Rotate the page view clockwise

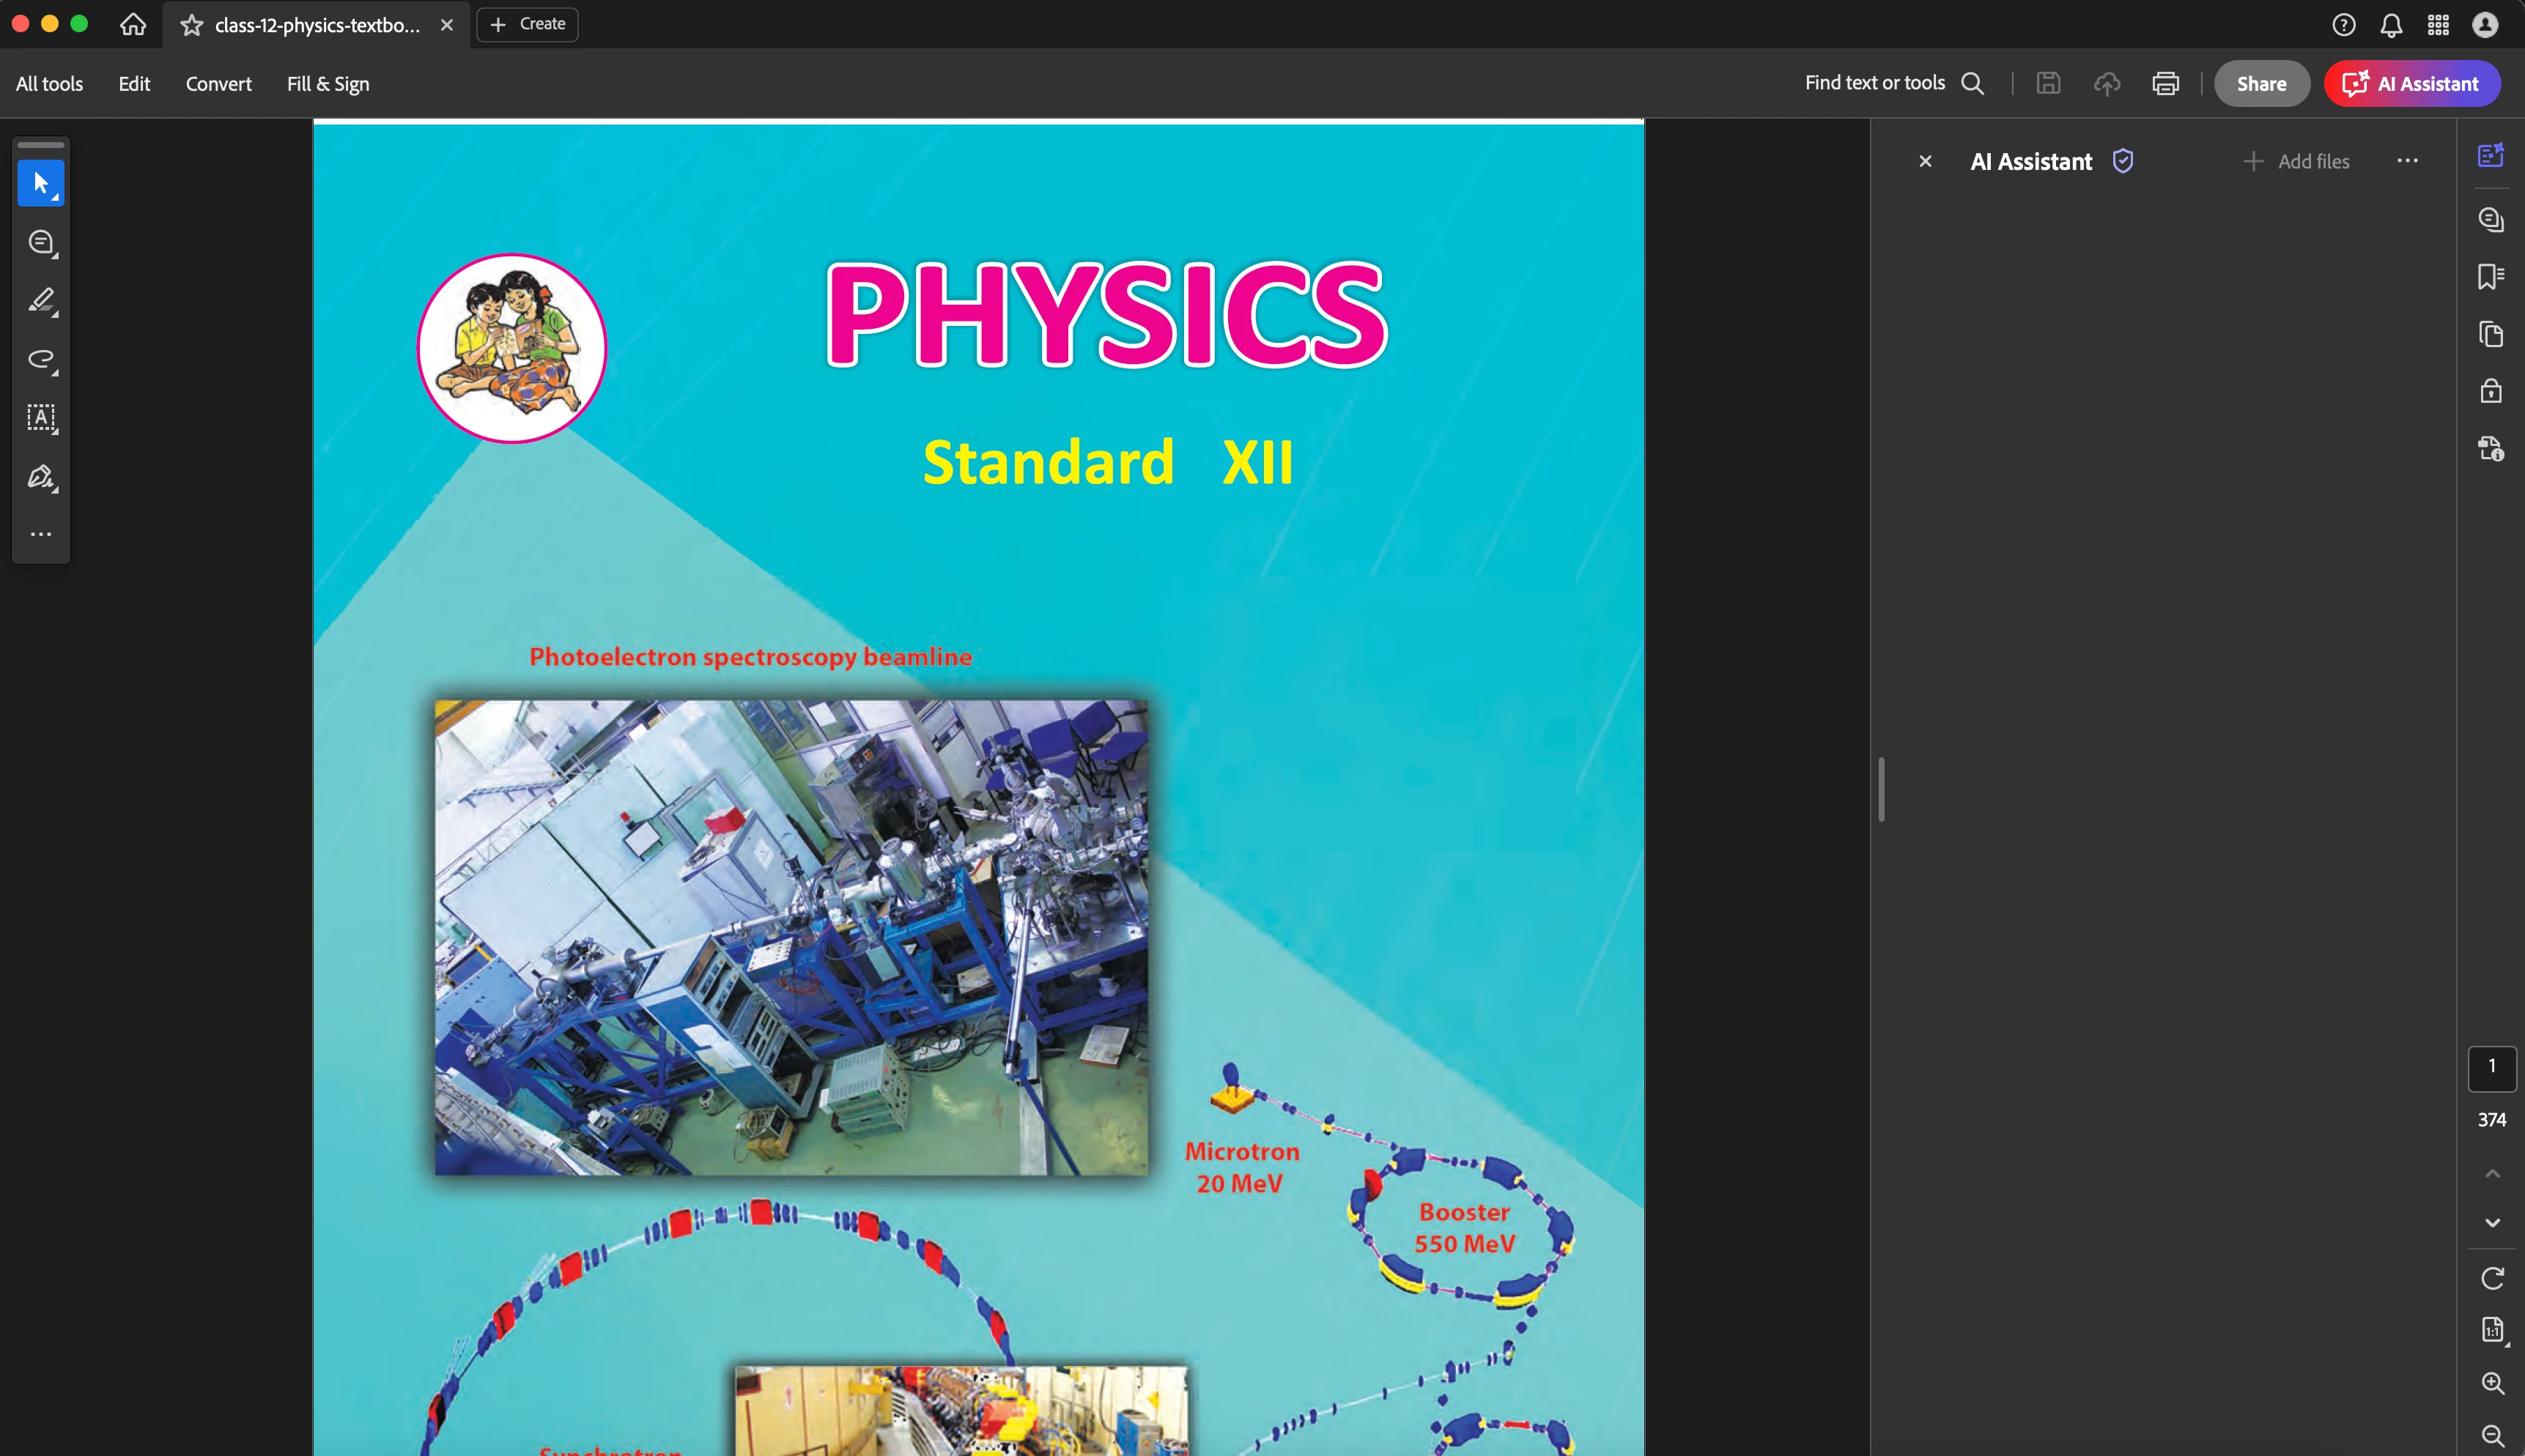[x=2492, y=1278]
